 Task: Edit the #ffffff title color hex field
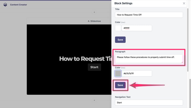137,28
